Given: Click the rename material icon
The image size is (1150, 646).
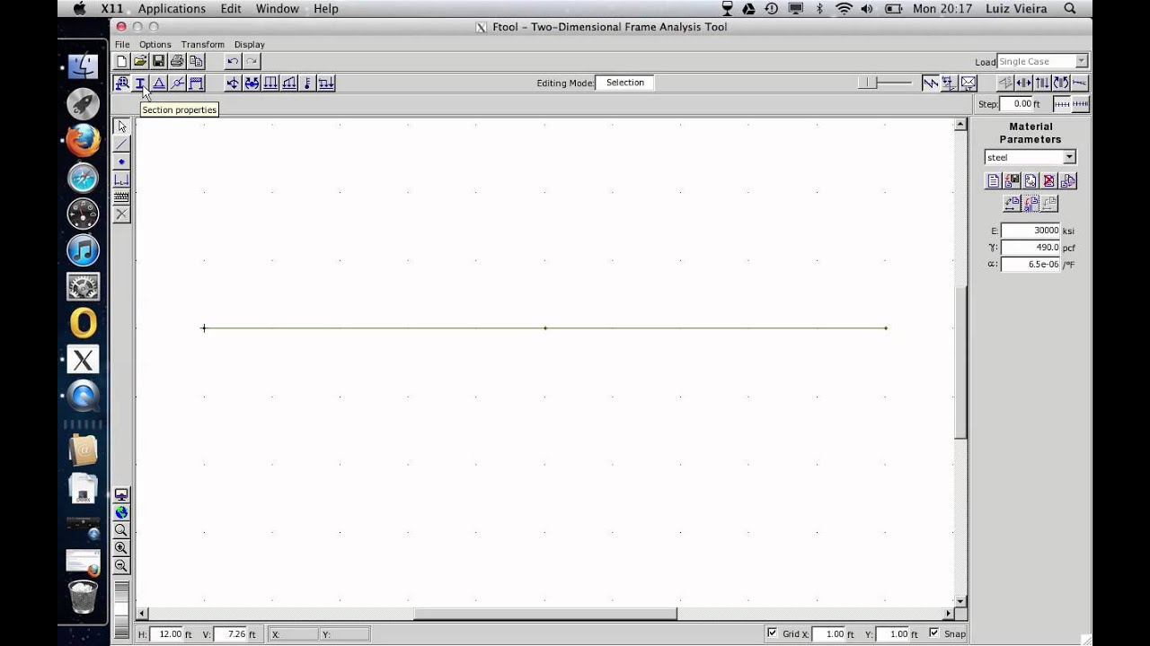Looking at the screenshot, I should coord(1031,180).
